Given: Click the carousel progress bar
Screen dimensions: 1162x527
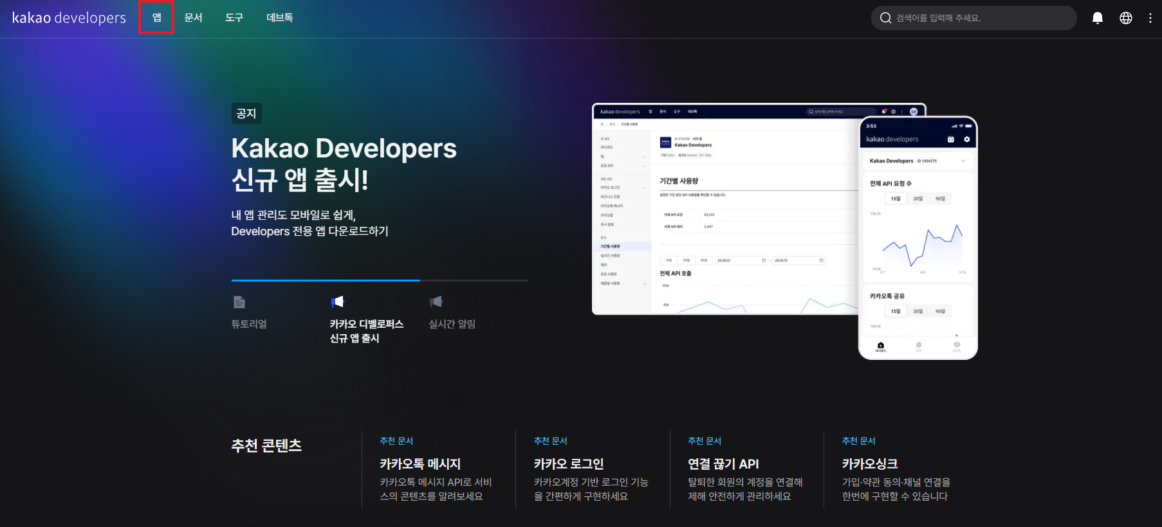Looking at the screenshot, I should point(380,280).
